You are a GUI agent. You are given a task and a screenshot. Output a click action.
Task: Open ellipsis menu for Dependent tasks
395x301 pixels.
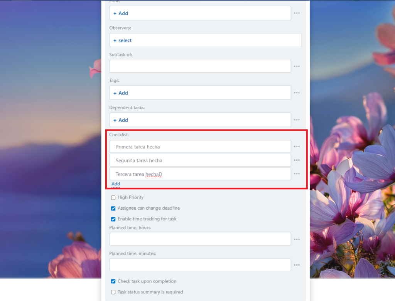pos(297,120)
